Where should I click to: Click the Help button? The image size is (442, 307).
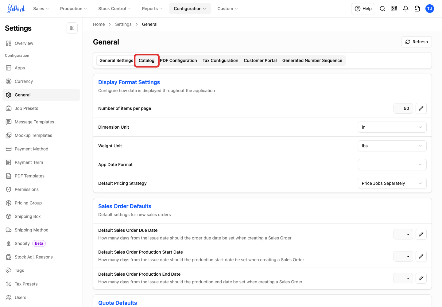point(363,9)
